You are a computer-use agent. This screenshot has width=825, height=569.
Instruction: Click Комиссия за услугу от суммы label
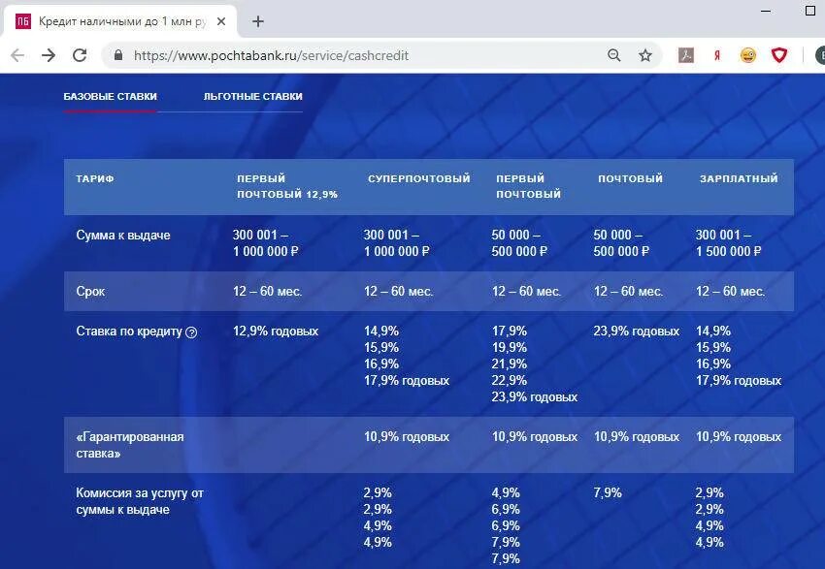[140, 501]
